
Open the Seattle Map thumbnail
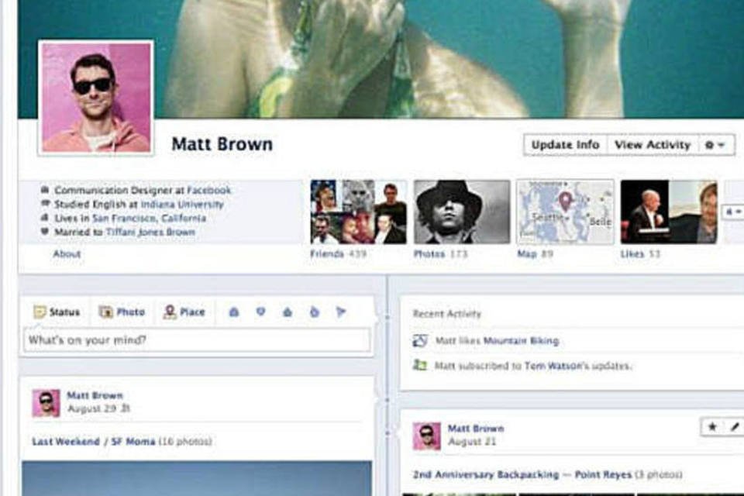pyautogui.click(x=565, y=212)
